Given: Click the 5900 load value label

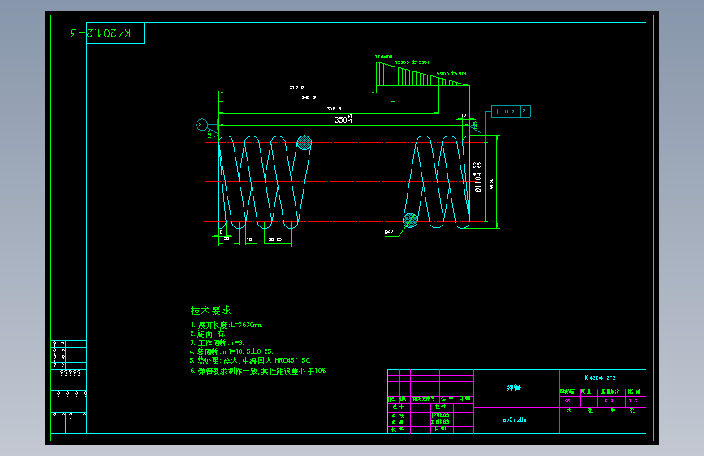Looking at the screenshot, I should pyautogui.click(x=451, y=74).
